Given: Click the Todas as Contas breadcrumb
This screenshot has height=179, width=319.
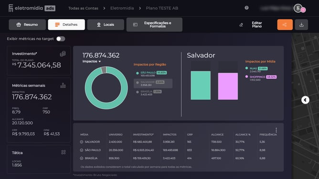Looking at the screenshot, I should tap(83, 8).
